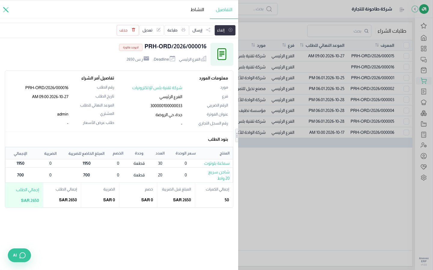Viewport: 433px width, 270px height.
Task: Check the row PRH-ORD/2026/000001 checkbox
Action: (407, 78)
